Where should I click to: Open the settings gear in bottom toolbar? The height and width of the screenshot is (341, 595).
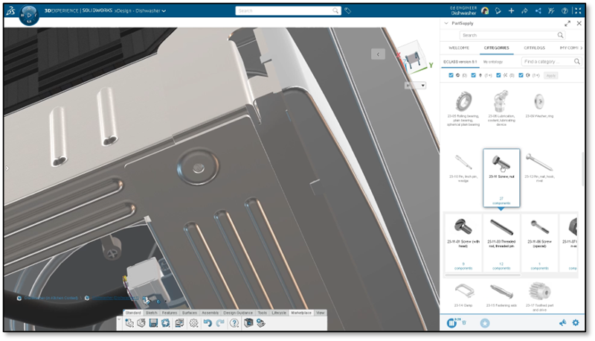[193, 323]
